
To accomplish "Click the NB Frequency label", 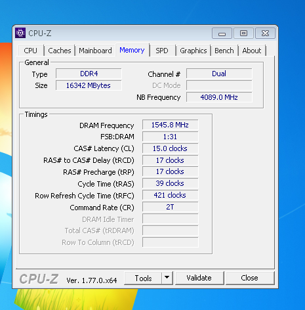I will coord(159,97).
